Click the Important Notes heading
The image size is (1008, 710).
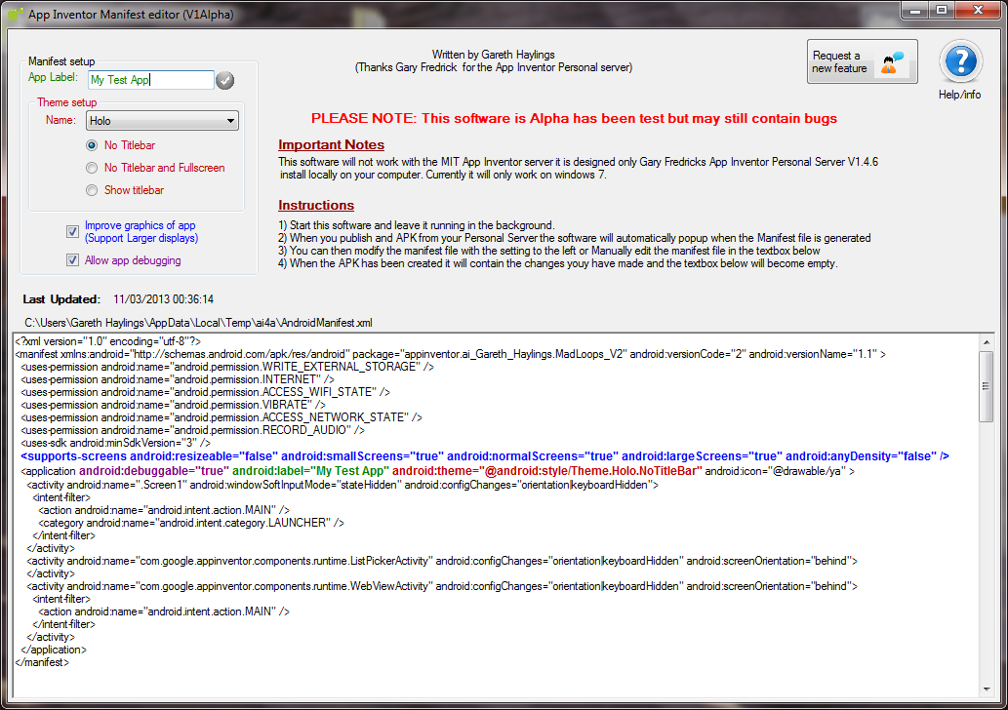pyautogui.click(x=331, y=144)
